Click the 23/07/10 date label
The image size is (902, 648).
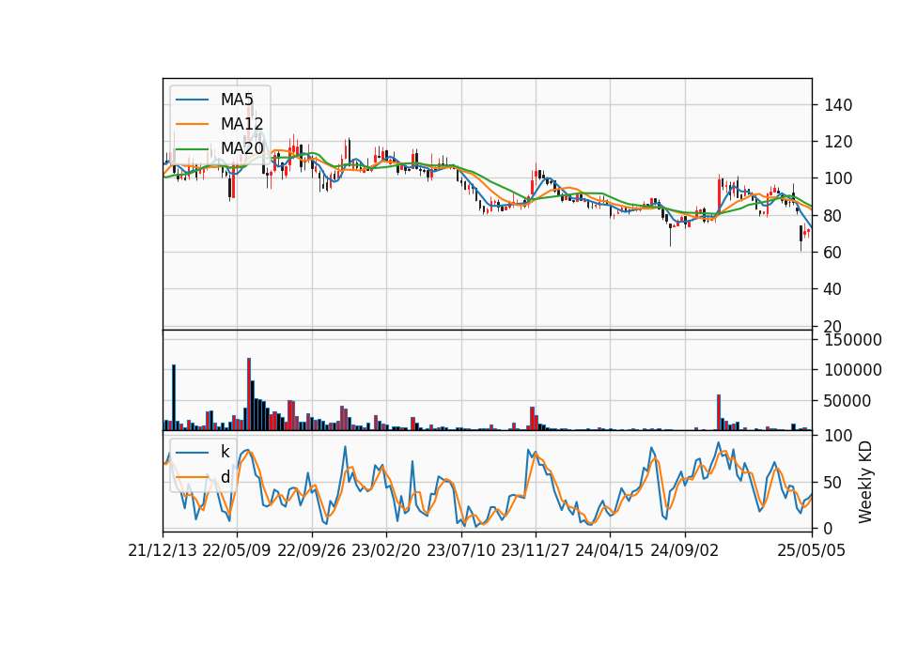pyautogui.click(x=460, y=550)
